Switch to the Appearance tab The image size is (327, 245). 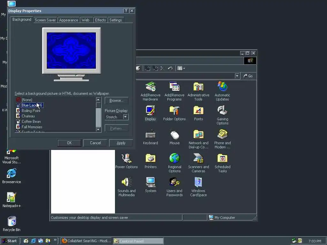pyautogui.click(x=68, y=20)
